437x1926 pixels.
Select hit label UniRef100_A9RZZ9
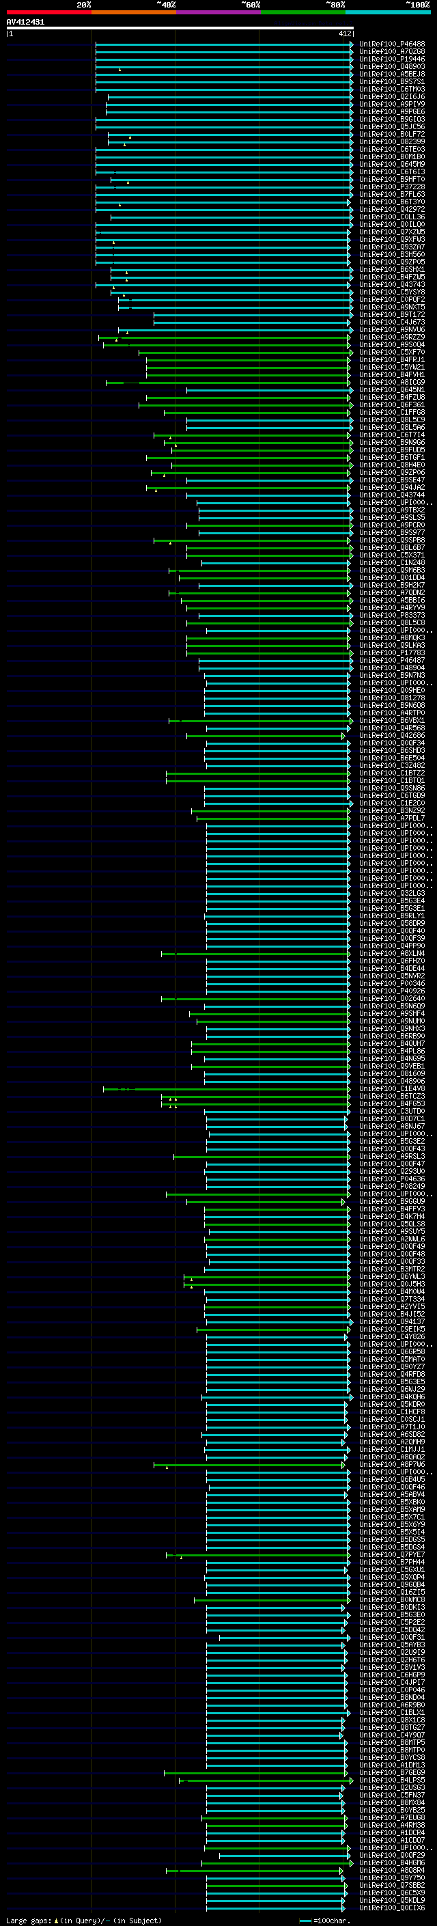tap(392, 338)
